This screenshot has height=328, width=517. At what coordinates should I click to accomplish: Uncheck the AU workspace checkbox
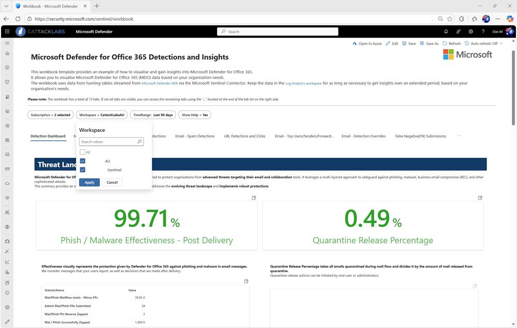[82, 161]
